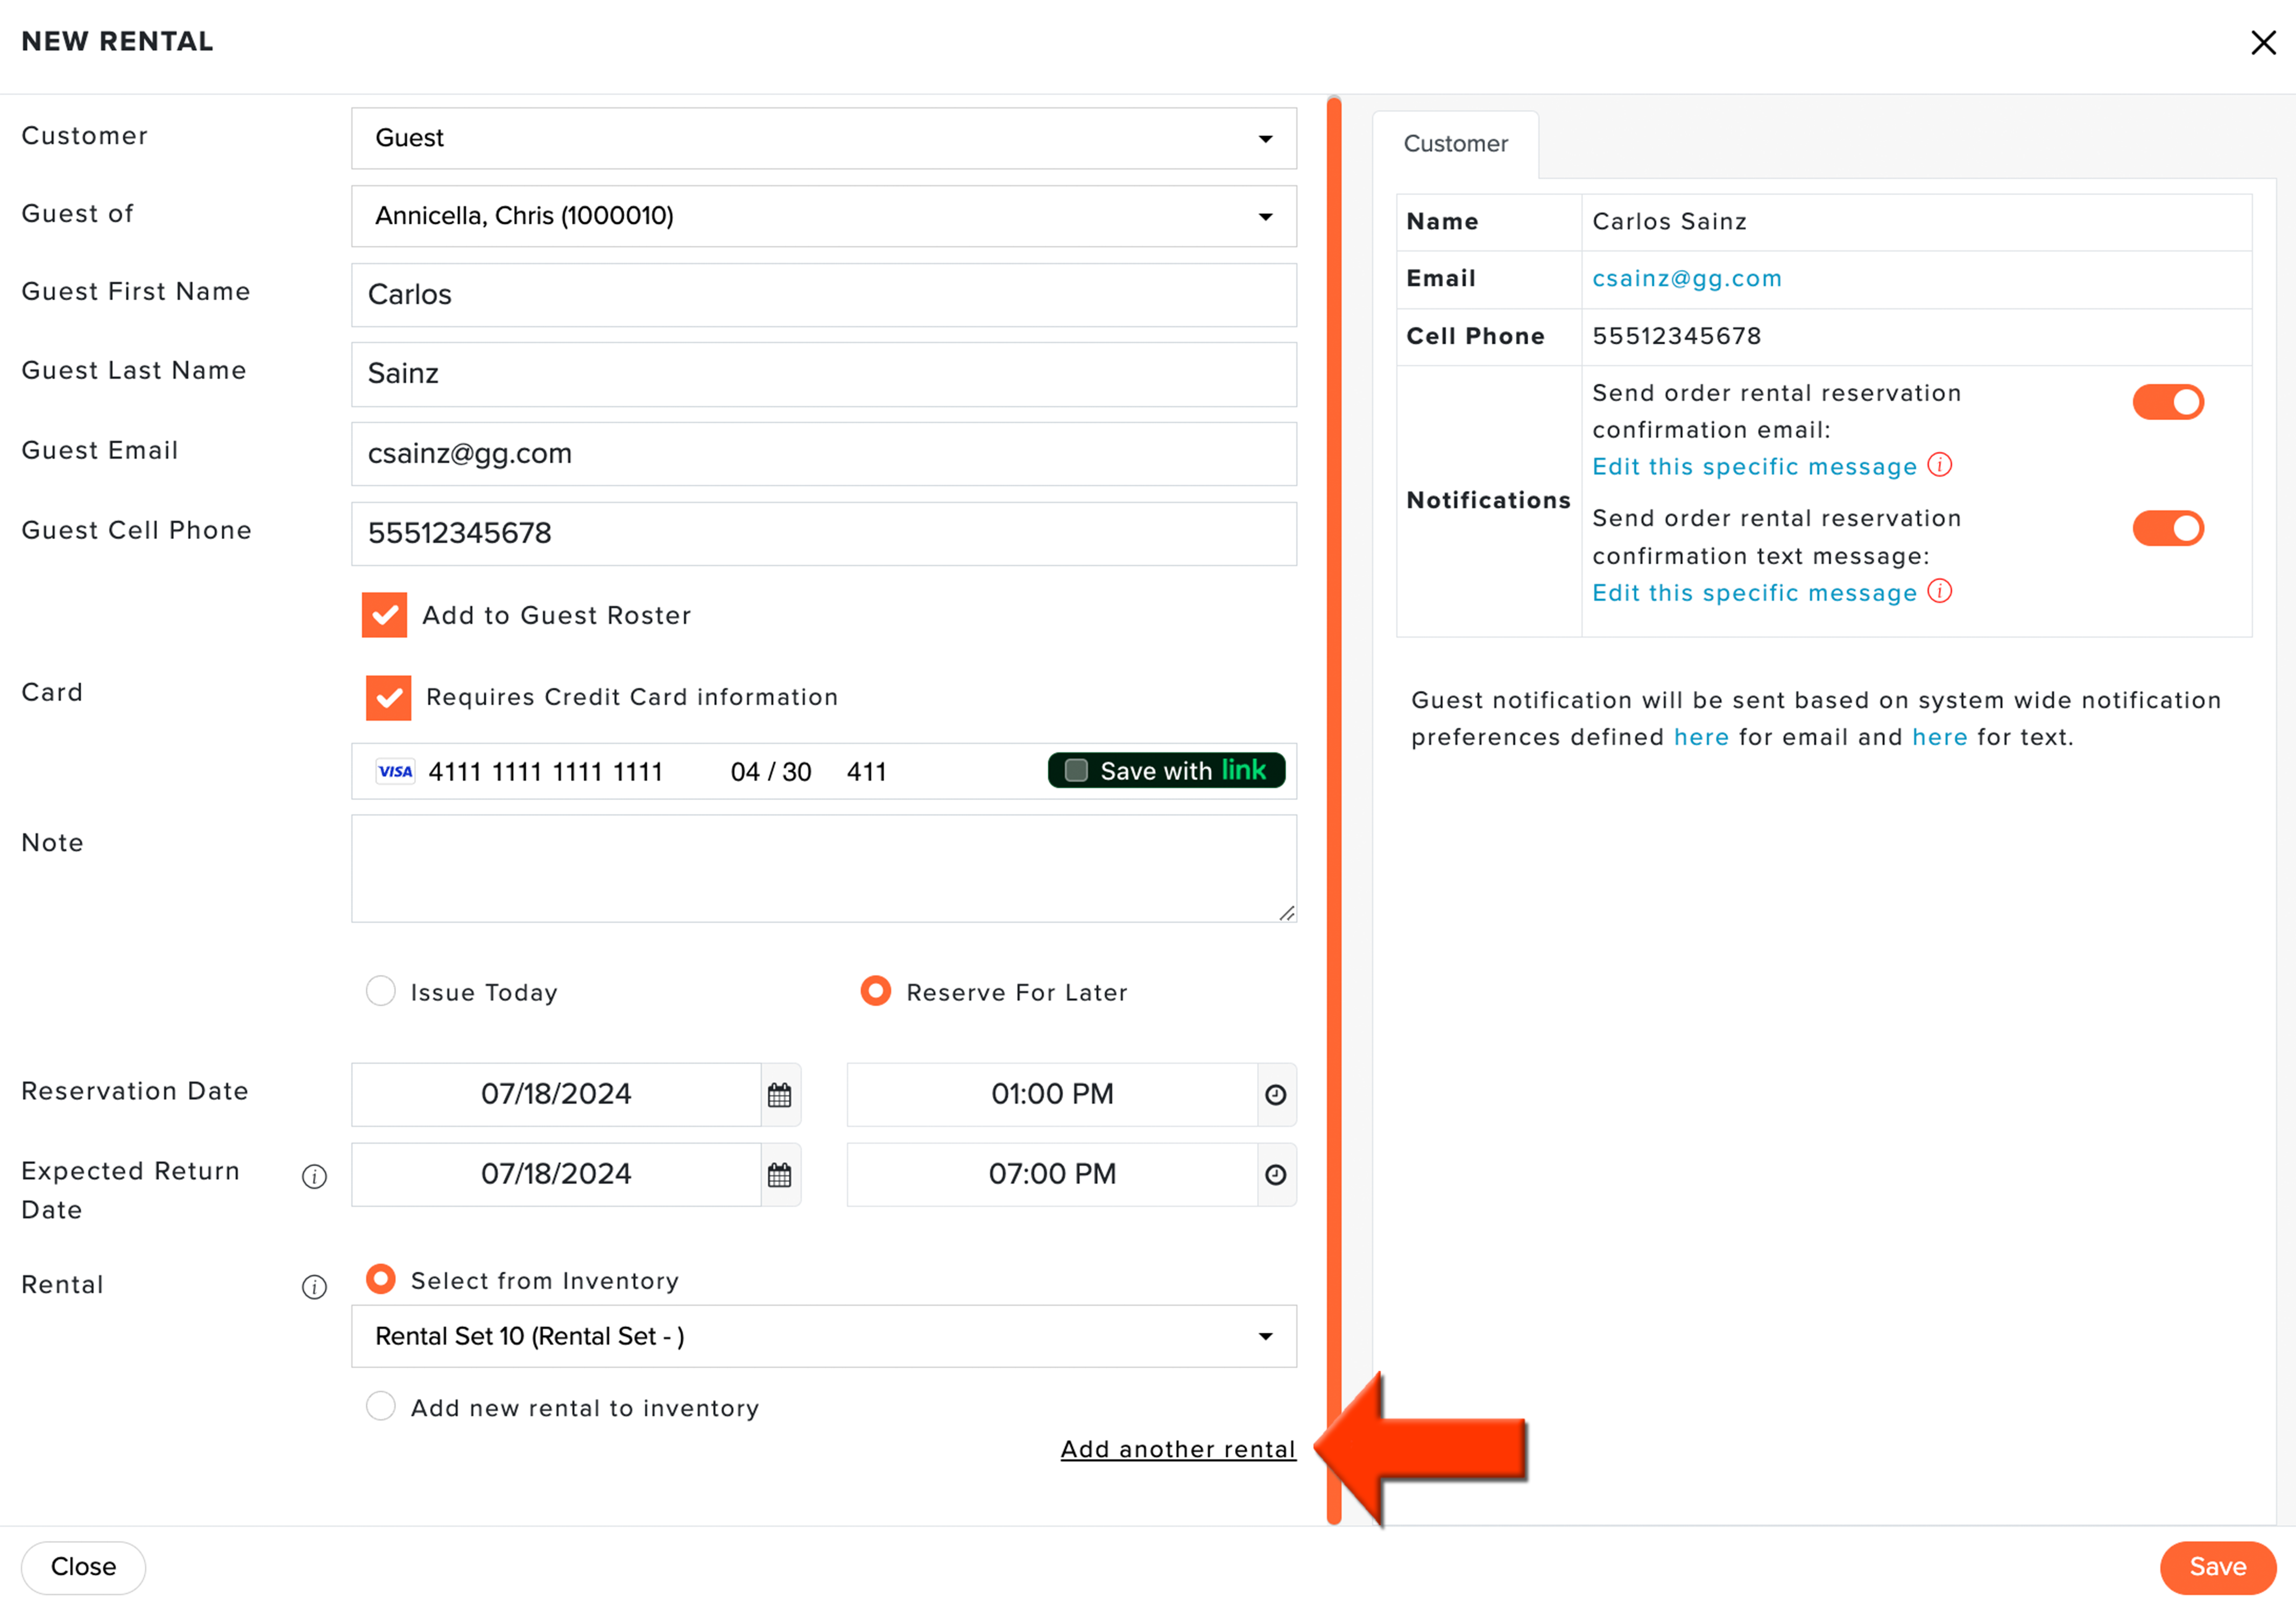This screenshot has width=2296, height=1614.
Task: Click the Expected Return 07/18/2024 date field
Action: click(x=556, y=1175)
